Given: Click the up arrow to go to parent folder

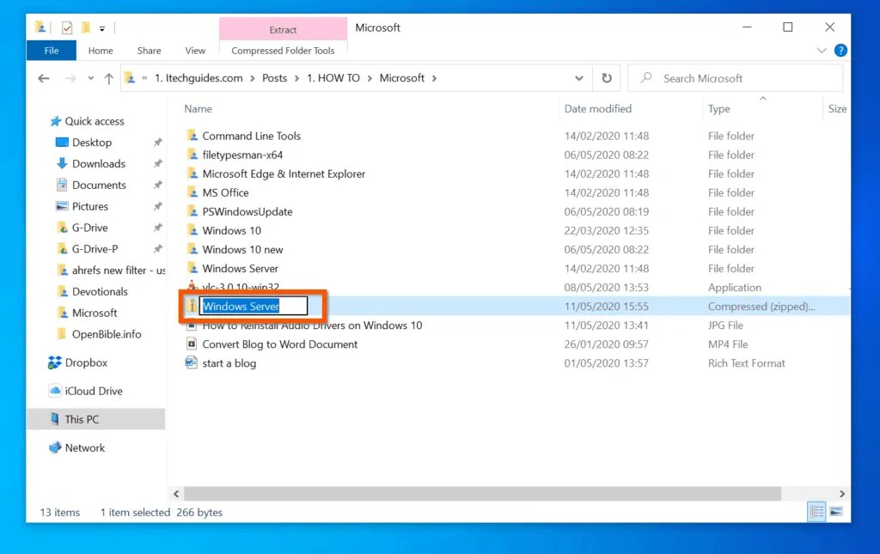Looking at the screenshot, I should 108,77.
